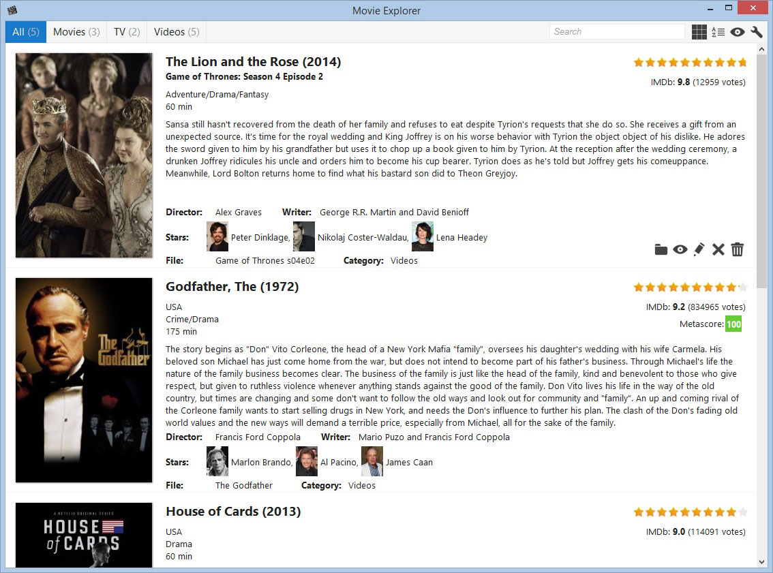Image resolution: width=773 pixels, height=573 pixels.
Task: Click scrollbar up arrow
Action: (761, 49)
